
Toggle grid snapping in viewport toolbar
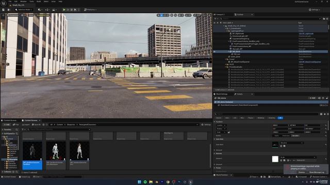(179, 15)
